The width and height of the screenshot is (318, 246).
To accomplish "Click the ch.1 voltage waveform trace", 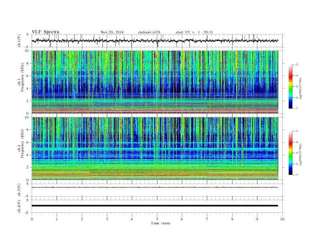I will (x=155, y=41).
